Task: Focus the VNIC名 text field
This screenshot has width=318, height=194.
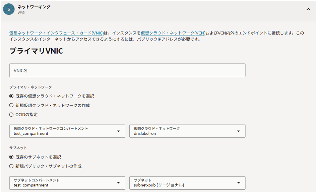Action: [127, 70]
